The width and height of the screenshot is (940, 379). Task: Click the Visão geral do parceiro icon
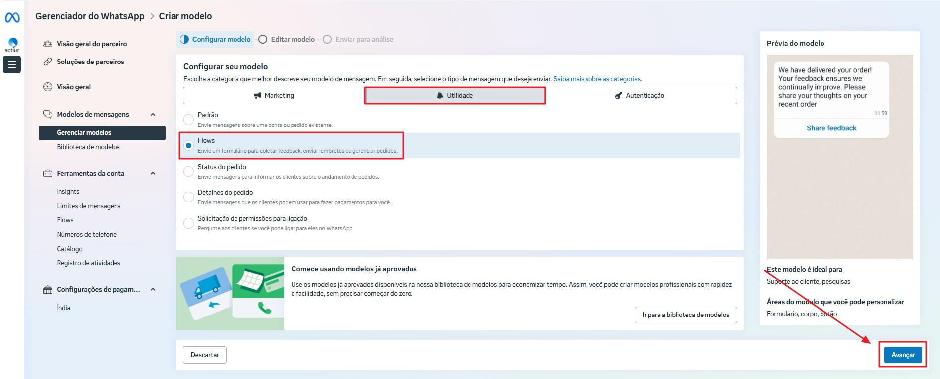click(x=48, y=44)
